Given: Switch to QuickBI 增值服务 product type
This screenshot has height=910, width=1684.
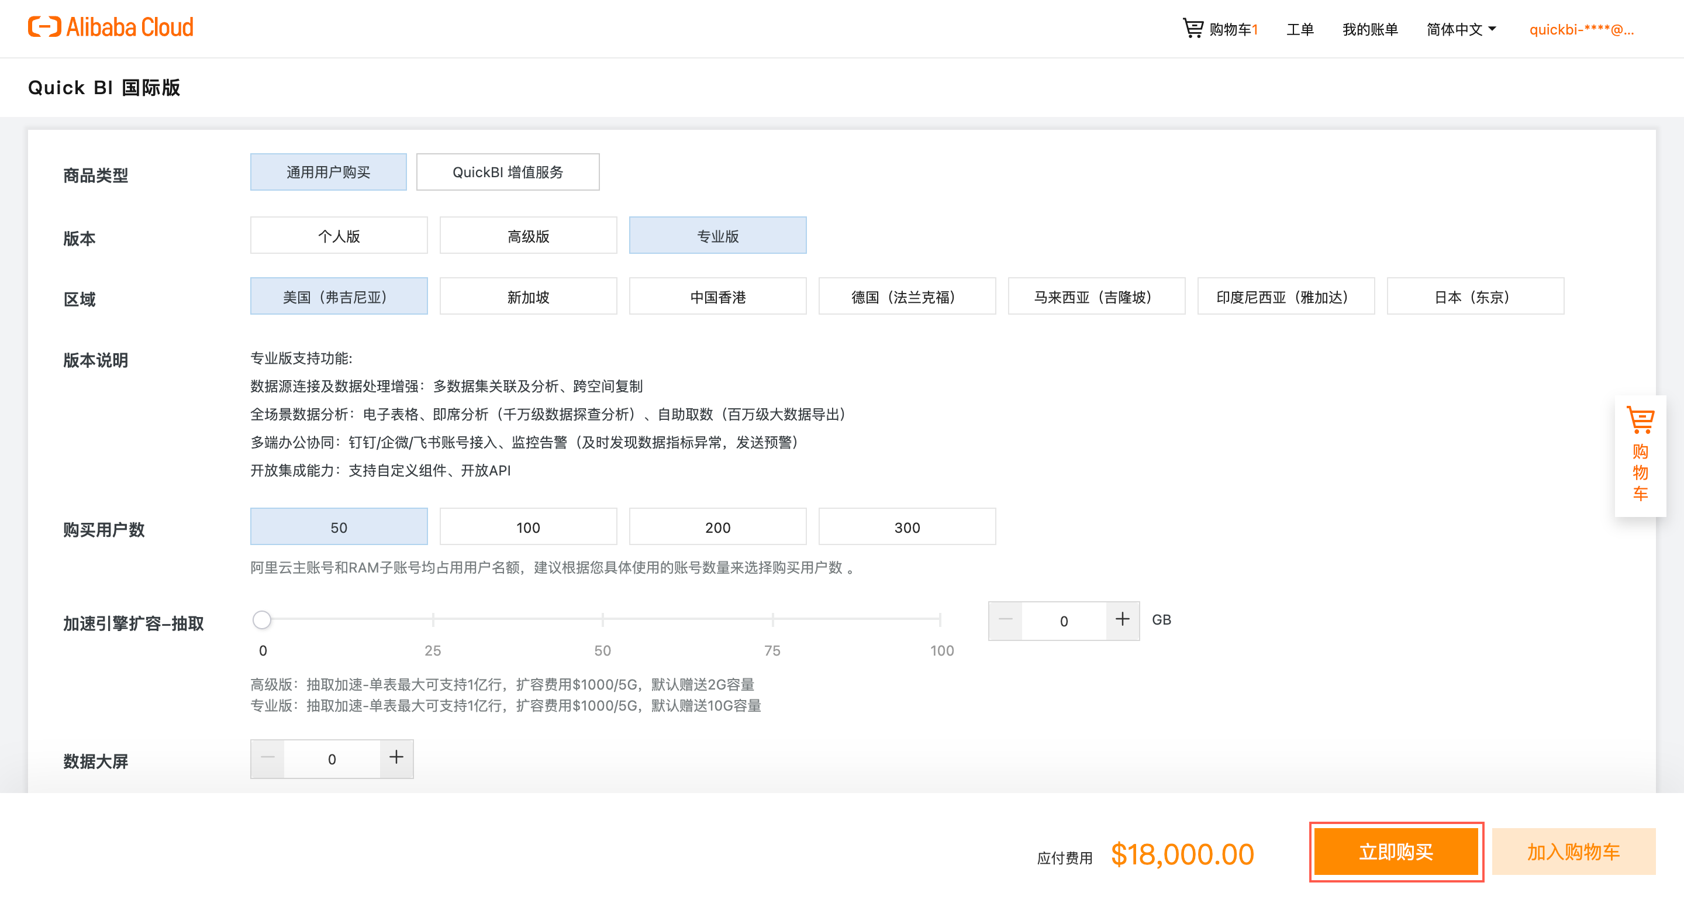Looking at the screenshot, I should (508, 172).
